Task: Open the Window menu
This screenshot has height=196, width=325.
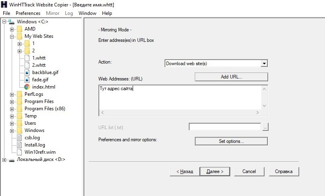Action: [x=87, y=13]
